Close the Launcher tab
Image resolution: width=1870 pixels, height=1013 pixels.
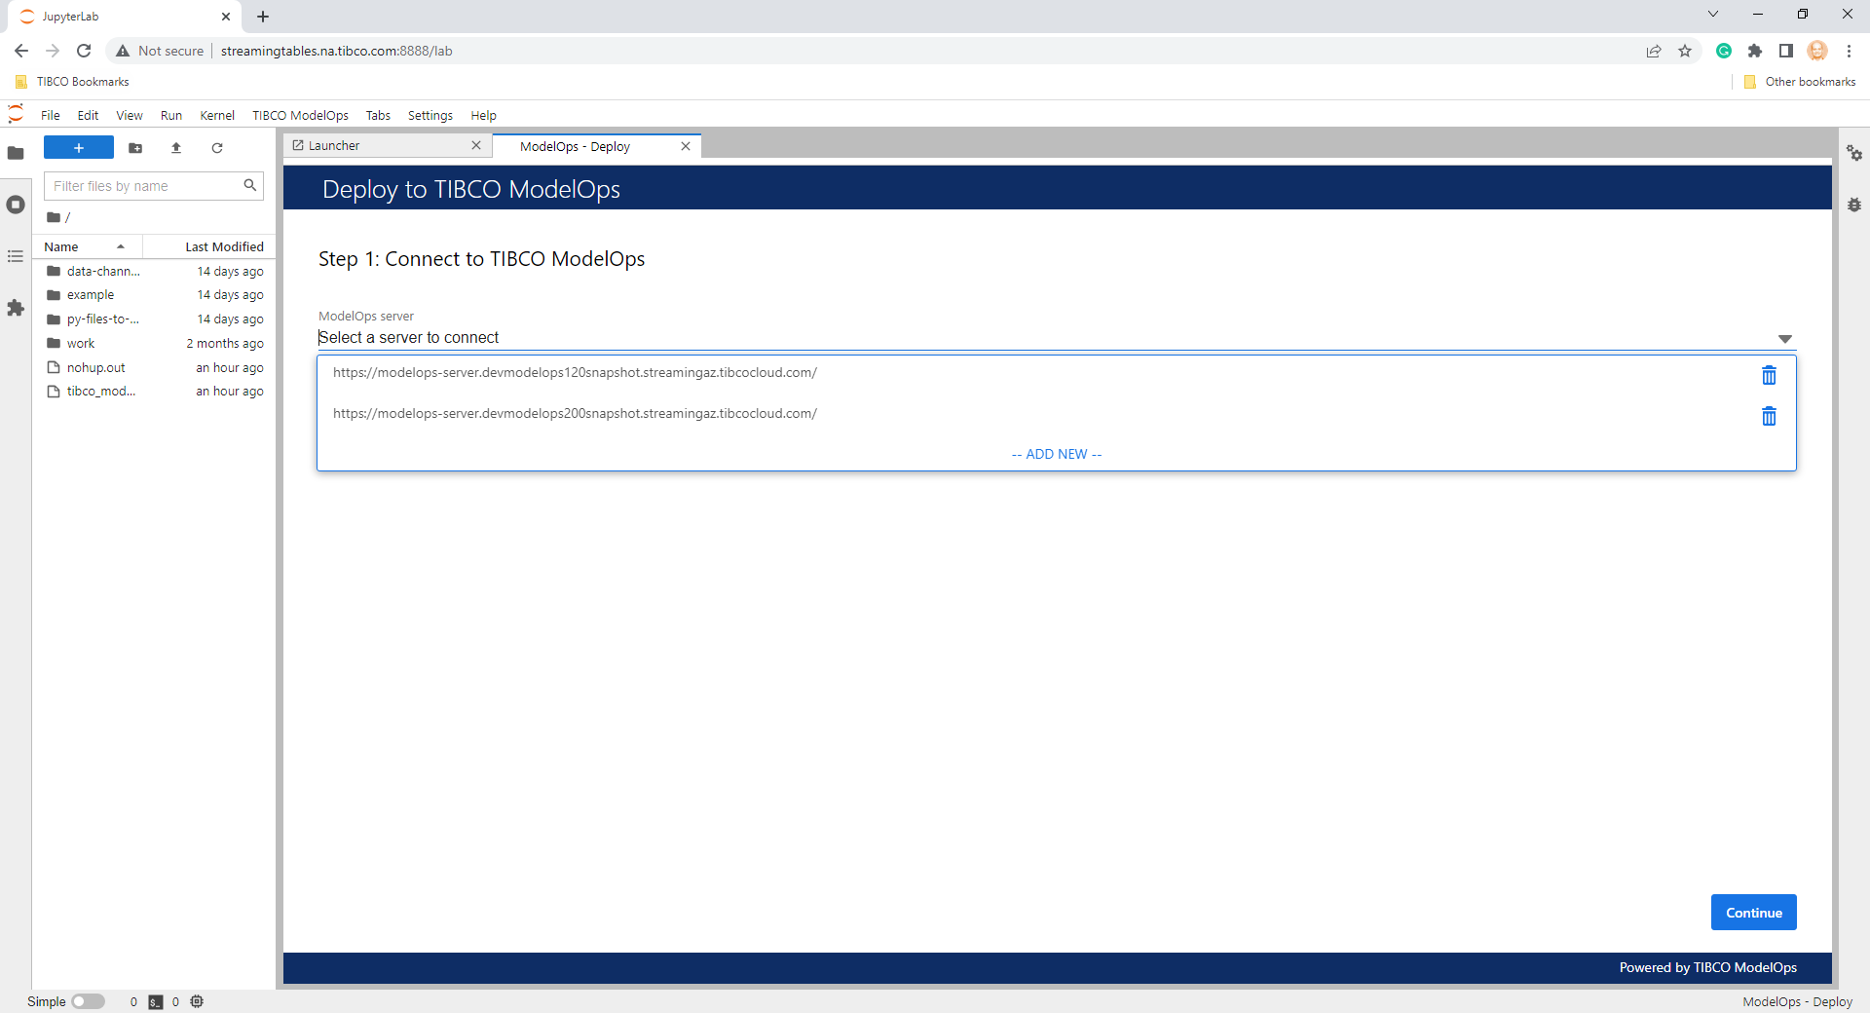point(476,145)
